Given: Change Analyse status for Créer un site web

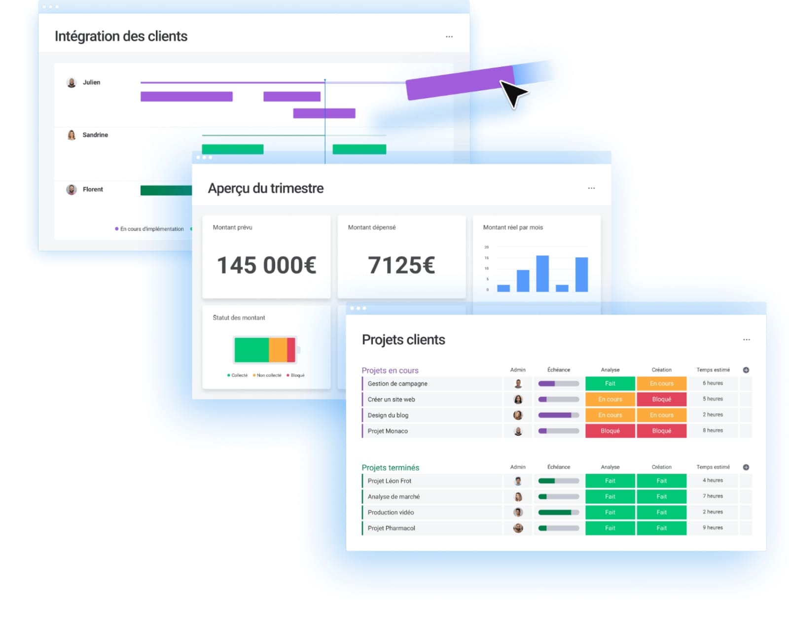Looking at the screenshot, I should (610, 399).
